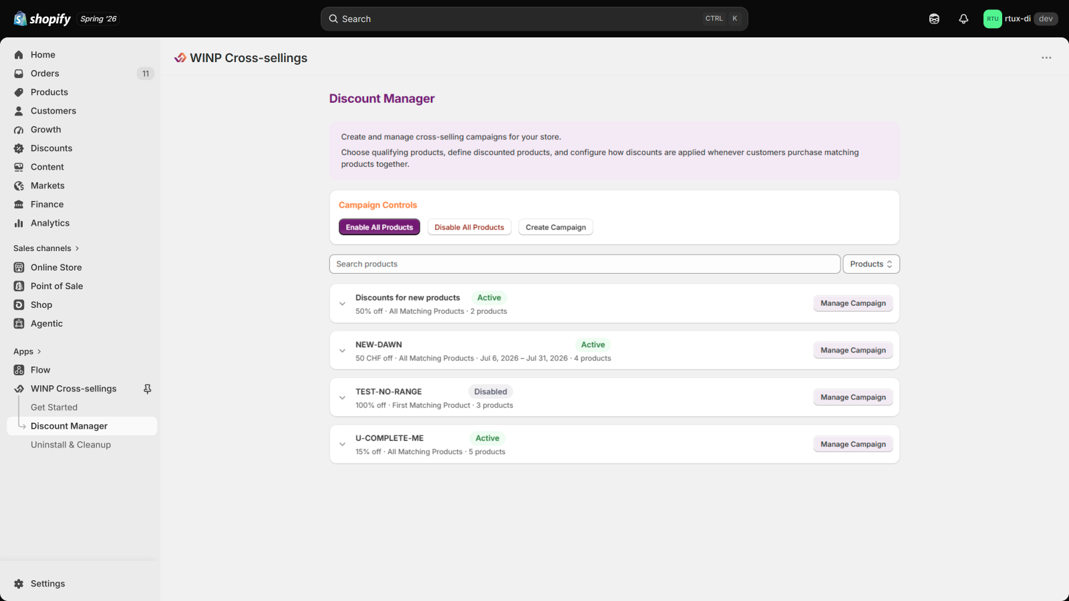Expand the Discounts for new products campaign

(x=342, y=304)
